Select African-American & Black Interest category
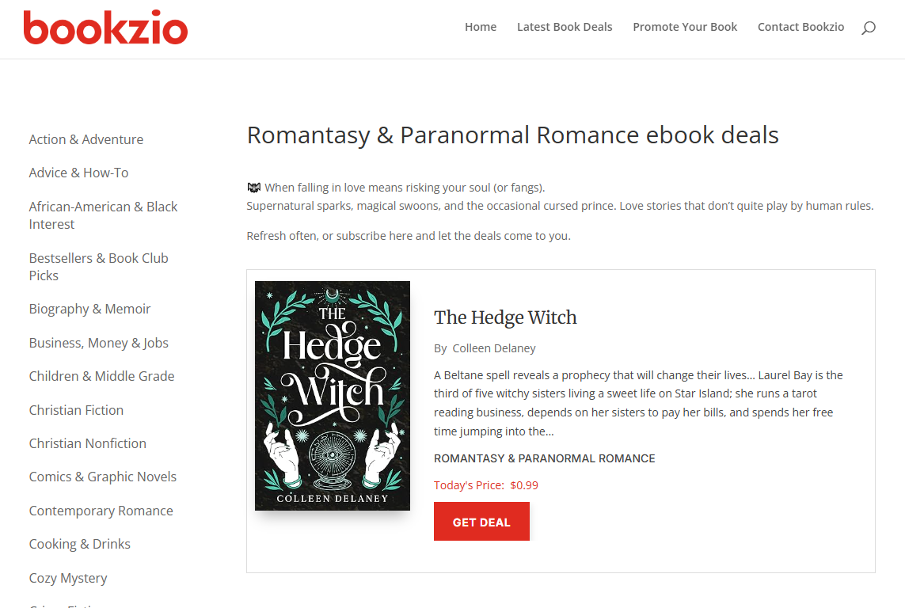 (x=103, y=215)
